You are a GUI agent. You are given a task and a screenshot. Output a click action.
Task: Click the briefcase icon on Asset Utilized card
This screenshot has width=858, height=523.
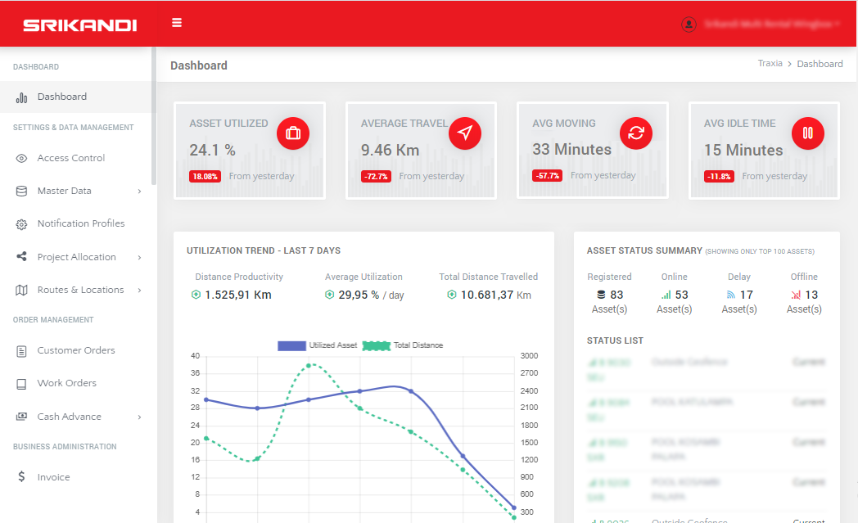(293, 133)
